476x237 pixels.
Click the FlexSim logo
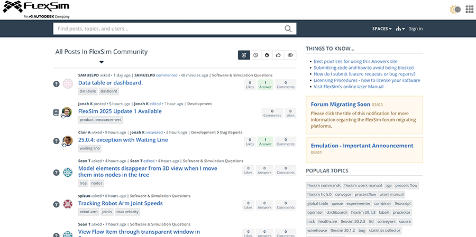[36, 10]
